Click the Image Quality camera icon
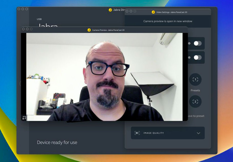 (x=137, y=133)
